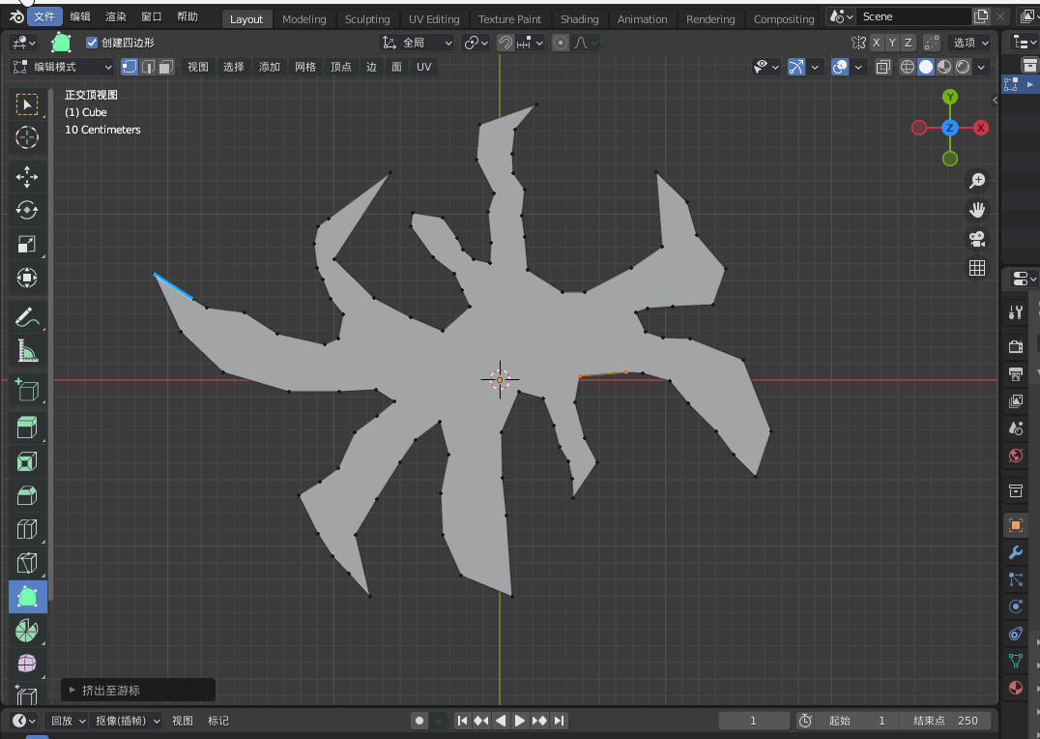Viewport: 1040px width, 739px height.
Task: Click the Scene name field
Action: pyautogui.click(x=913, y=16)
